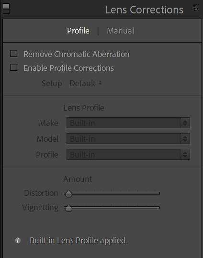The width and height of the screenshot is (203, 258).
Task: Enable Remove Chromatic Aberration checkbox
Action: 14,54
